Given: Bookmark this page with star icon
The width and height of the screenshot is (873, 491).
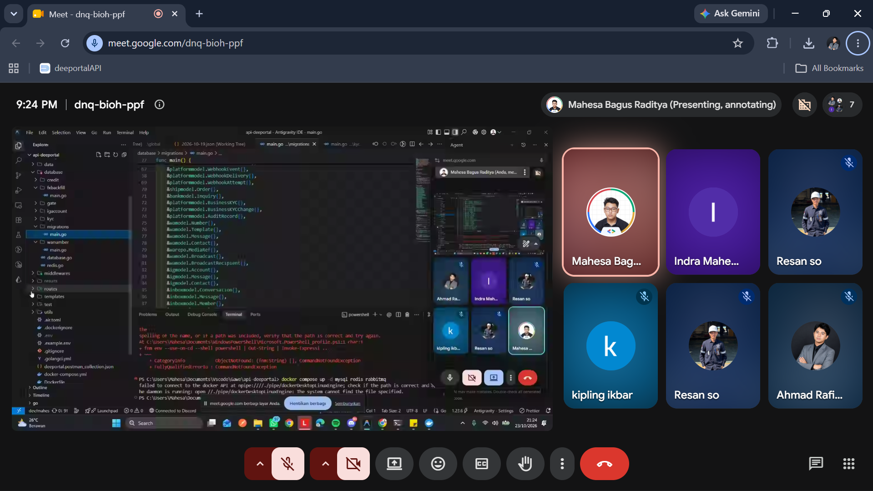Looking at the screenshot, I should pyautogui.click(x=737, y=43).
